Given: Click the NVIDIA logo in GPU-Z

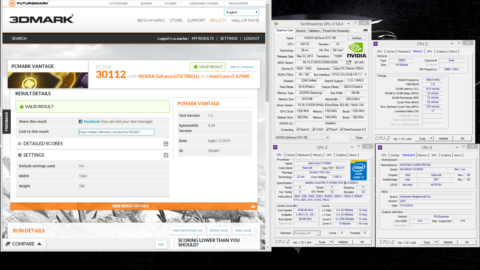Looking at the screenshot, I should pos(356,50).
